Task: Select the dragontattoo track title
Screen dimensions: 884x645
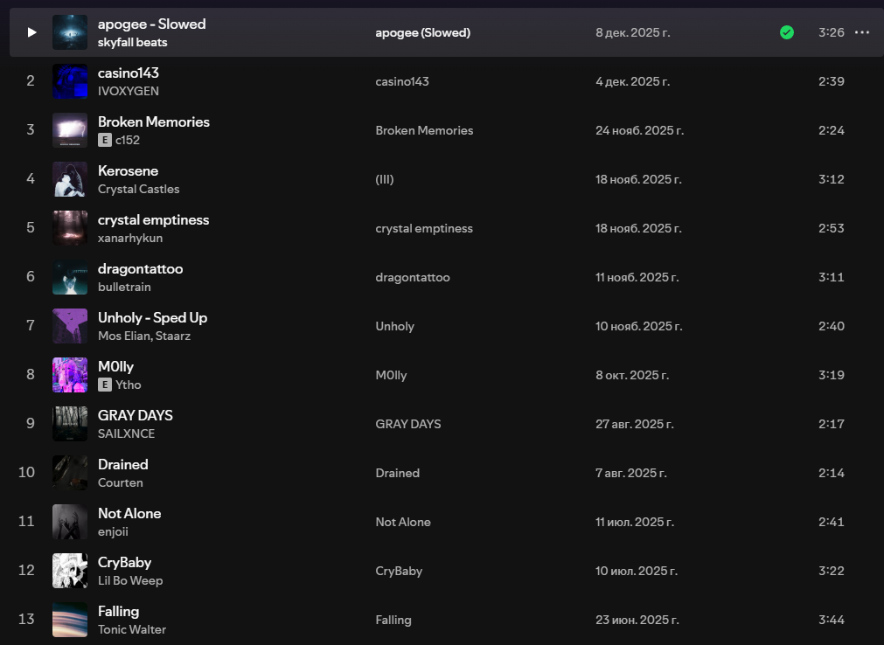Action: tap(140, 268)
